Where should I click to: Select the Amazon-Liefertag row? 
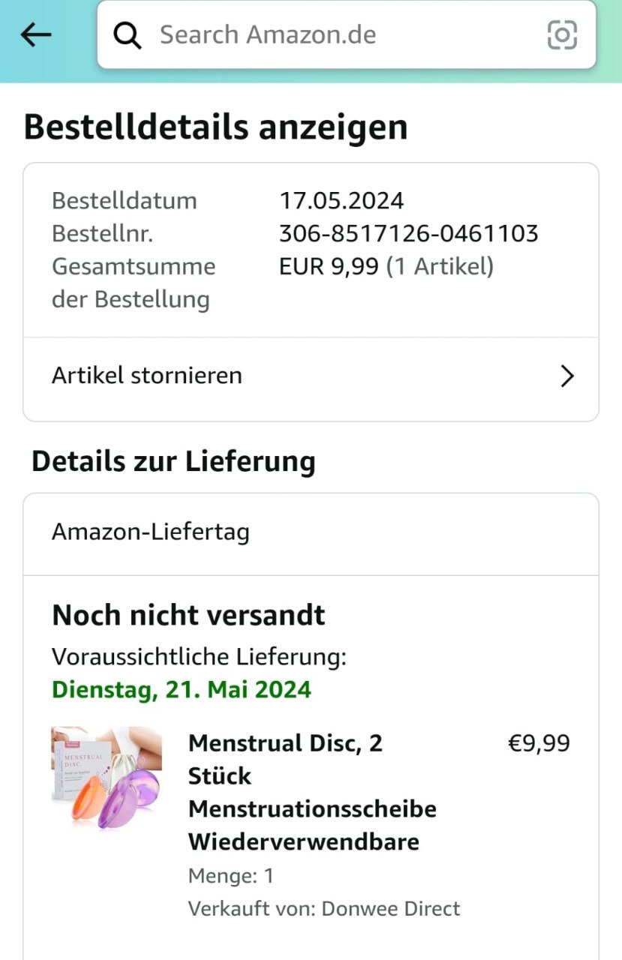coord(151,532)
